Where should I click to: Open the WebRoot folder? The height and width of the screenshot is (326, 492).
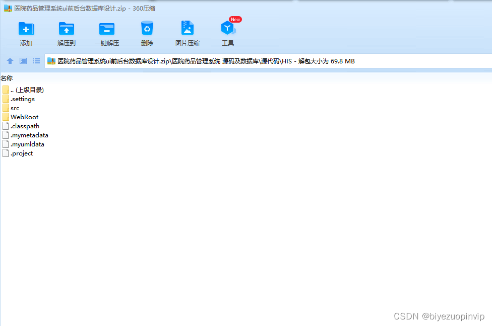24,117
